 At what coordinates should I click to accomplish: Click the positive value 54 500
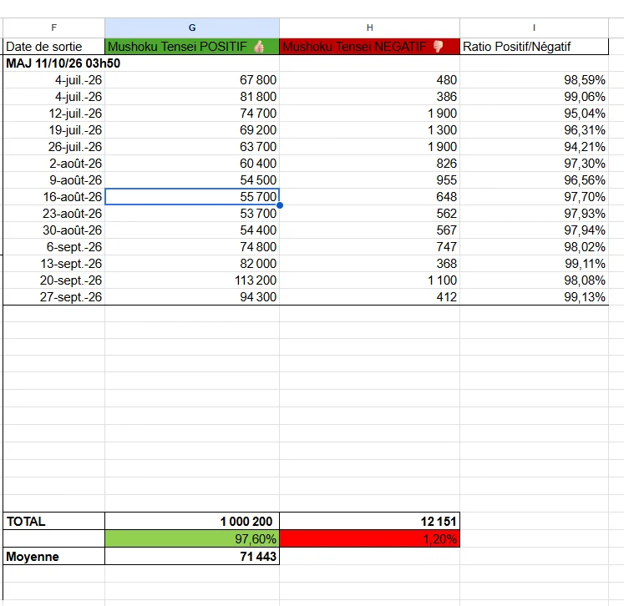pos(192,180)
